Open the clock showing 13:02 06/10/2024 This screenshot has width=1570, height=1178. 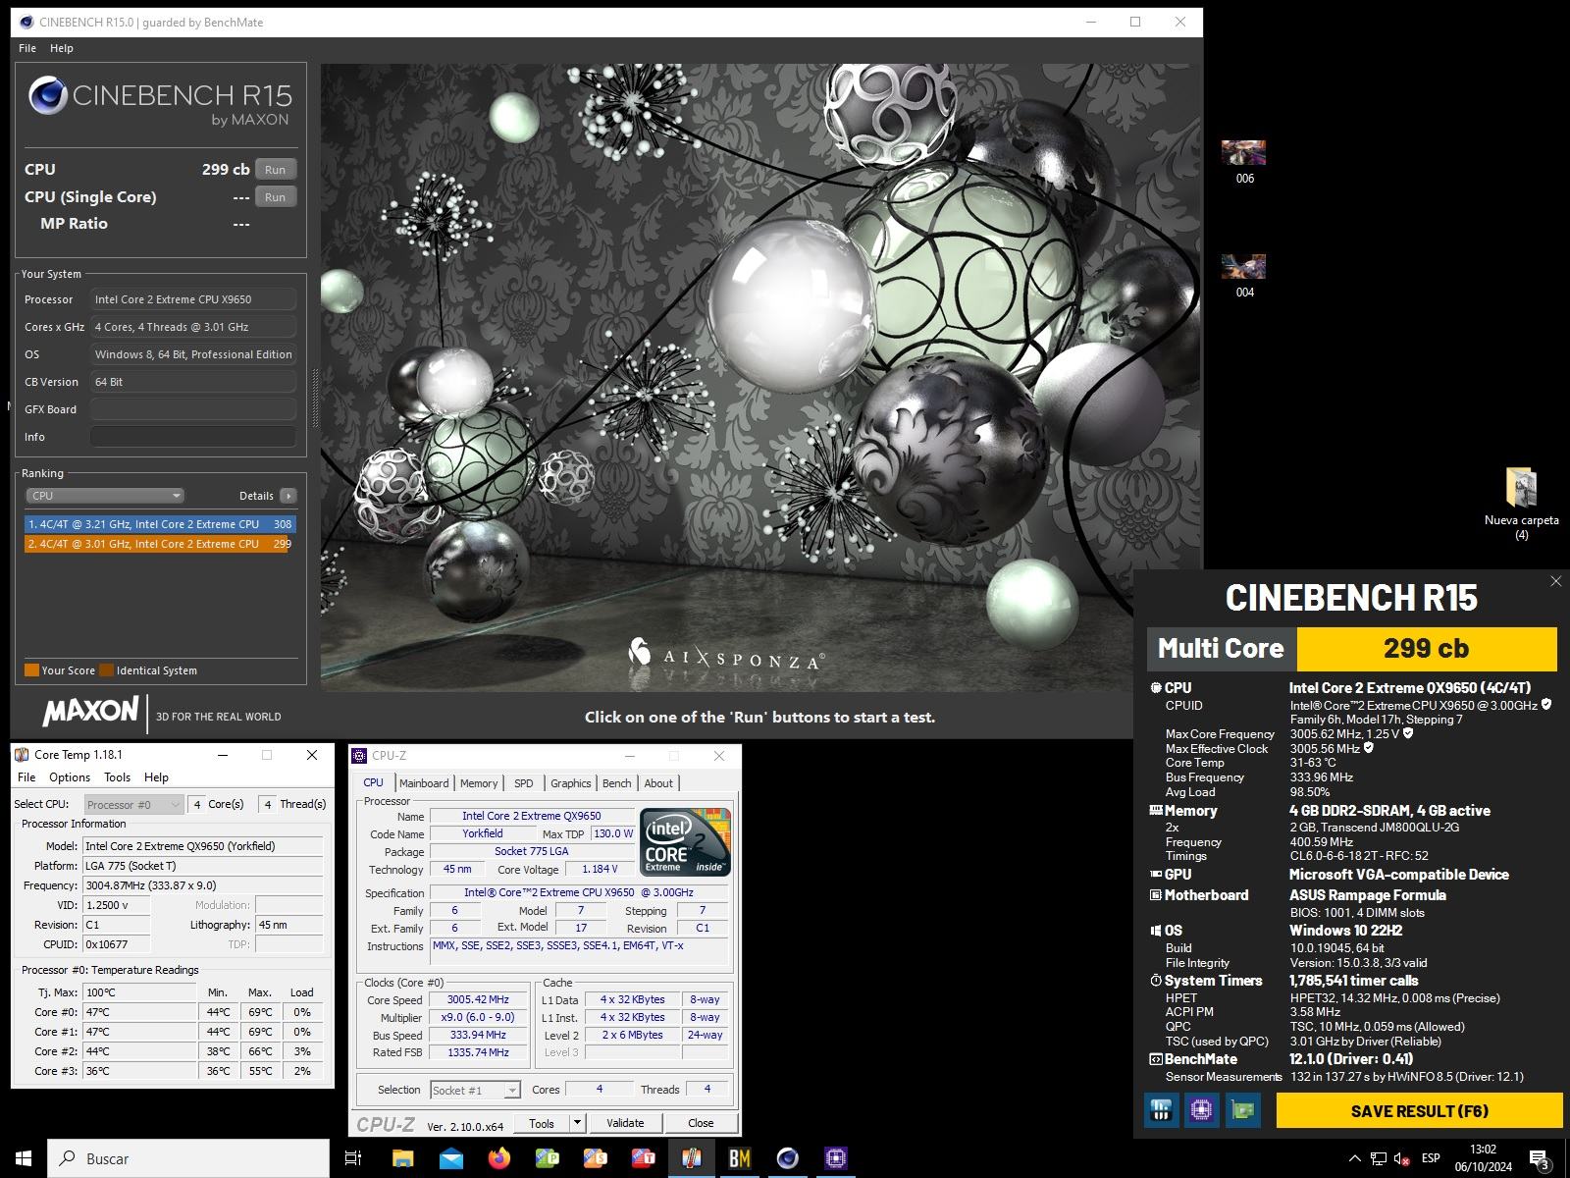point(1484,1158)
